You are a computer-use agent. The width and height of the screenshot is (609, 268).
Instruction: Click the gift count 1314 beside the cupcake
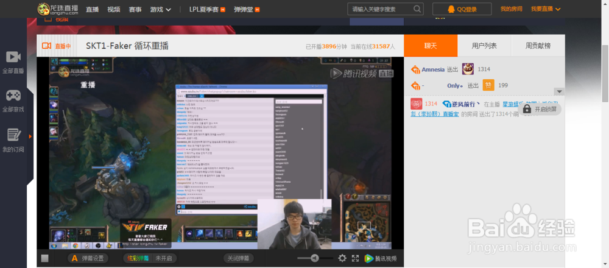(x=484, y=69)
